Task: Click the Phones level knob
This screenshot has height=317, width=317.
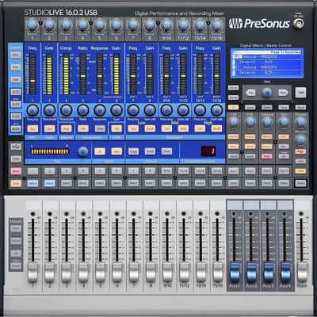Action: pos(300,122)
